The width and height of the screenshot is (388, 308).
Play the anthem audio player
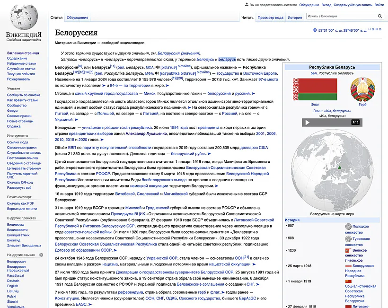(307, 123)
